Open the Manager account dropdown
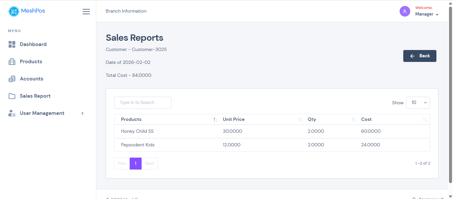Screen dimensions: 453x199 427,14
